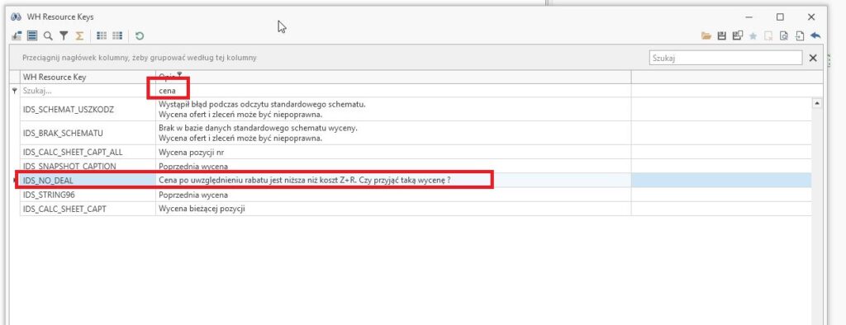
Task: Click the right-aligned grid columns icon
Action: tap(117, 35)
